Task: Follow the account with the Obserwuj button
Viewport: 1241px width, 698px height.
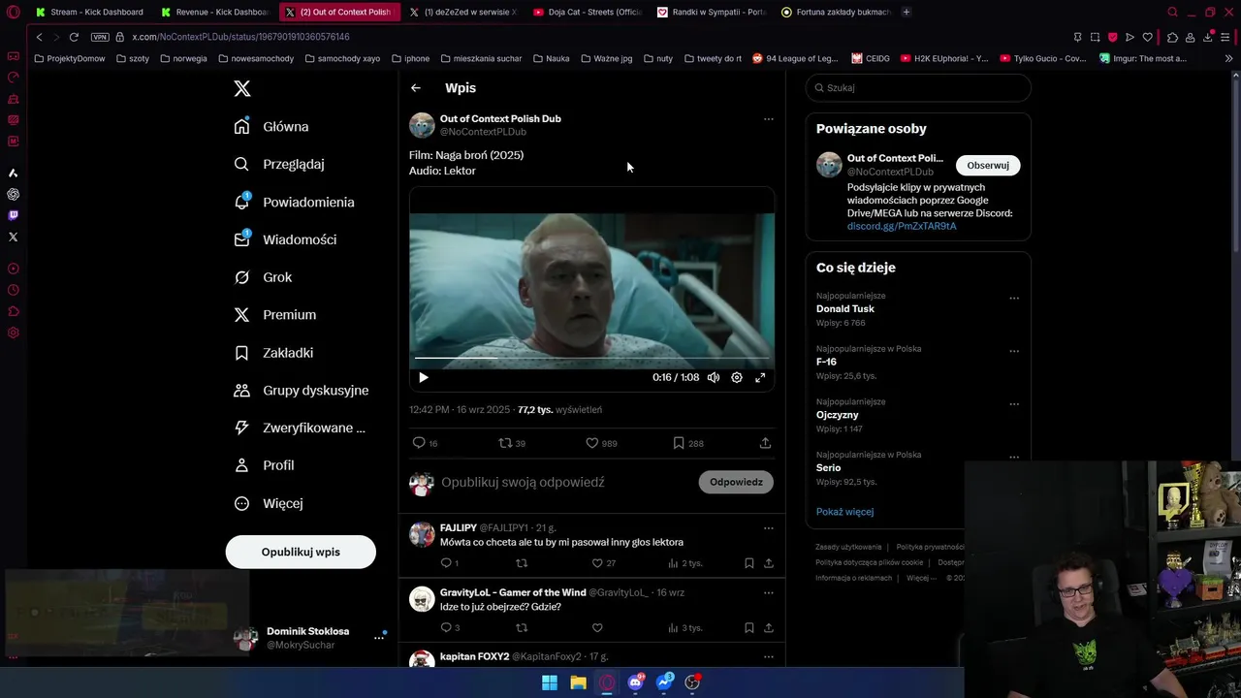Action: 988,165
